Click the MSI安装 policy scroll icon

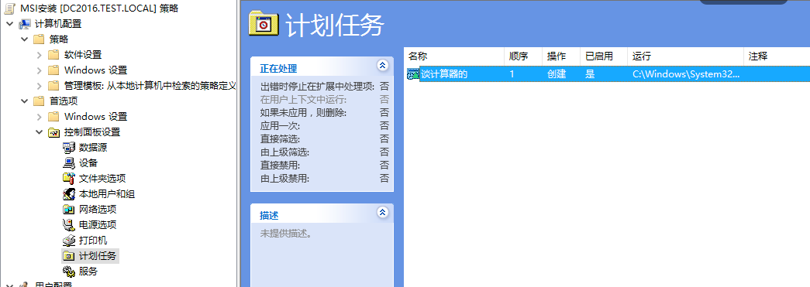pos(9,9)
